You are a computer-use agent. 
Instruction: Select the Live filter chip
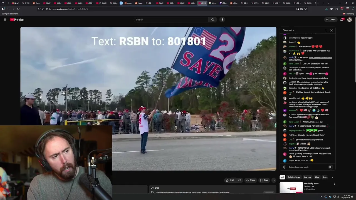pyautogui.click(x=317, y=177)
